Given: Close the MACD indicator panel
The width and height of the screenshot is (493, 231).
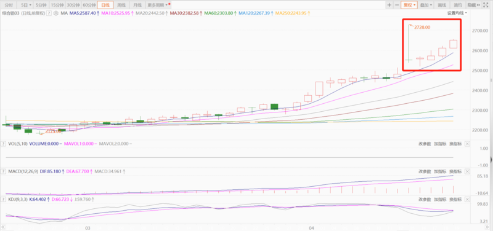Looking at the screenshot, I should pos(467,171).
